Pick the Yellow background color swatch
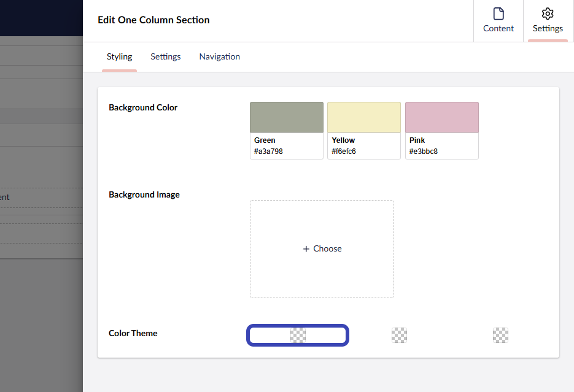574x392 pixels. pyautogui.click(x=363, y=117)
